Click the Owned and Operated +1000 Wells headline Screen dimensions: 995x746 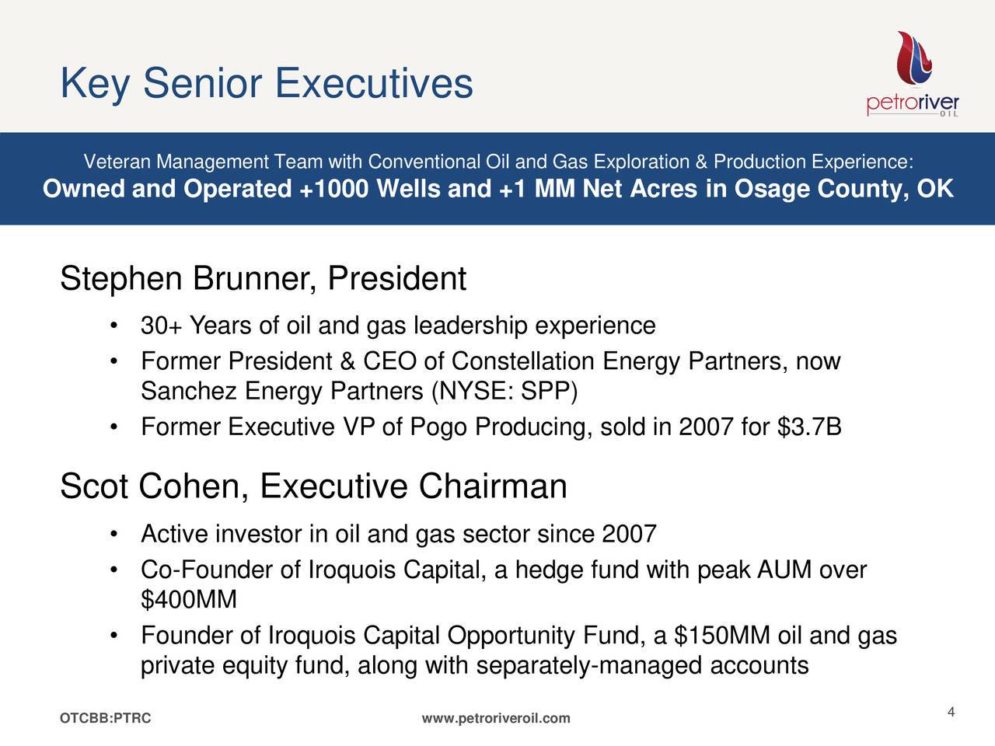pos(497,189)
